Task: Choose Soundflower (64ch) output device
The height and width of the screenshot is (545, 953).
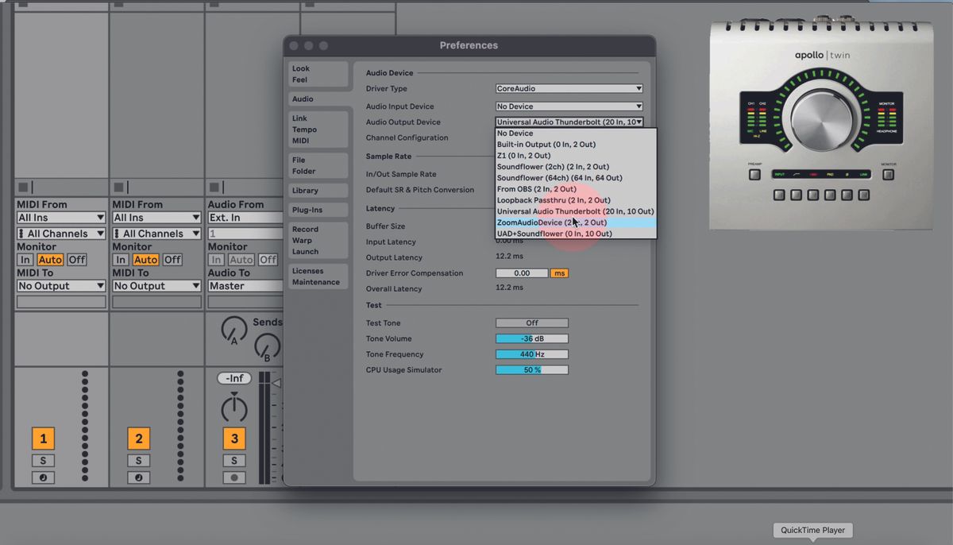Action: (576, 178)
